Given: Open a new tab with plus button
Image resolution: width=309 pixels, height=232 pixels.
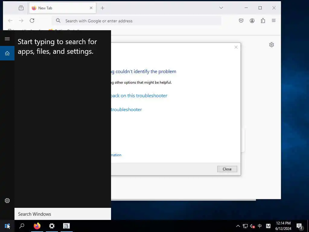Looking at the screenshot, I should (x=103, y=8).
